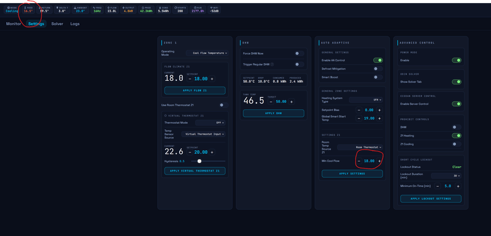
Task: Decrease Flow Climate Z1 setpoint with minus
Action: tap(190, 79)
